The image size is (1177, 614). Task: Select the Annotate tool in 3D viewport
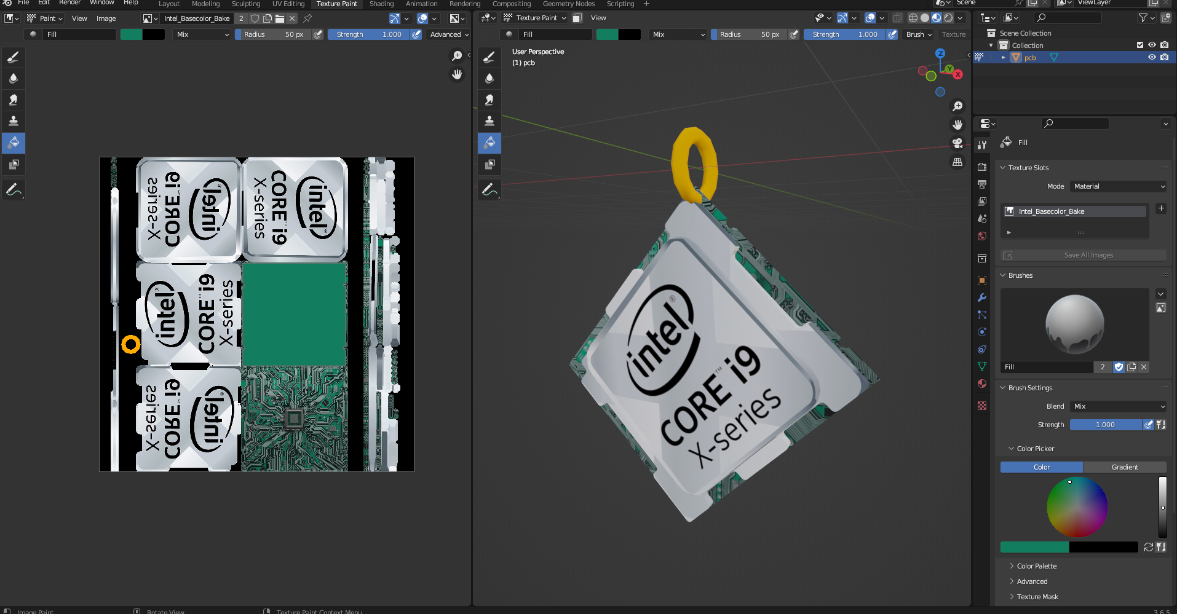point(489,190)
